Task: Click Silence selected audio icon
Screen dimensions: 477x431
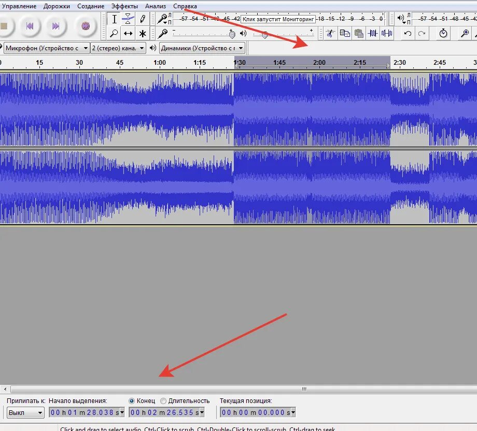Action: click(387, 33)
